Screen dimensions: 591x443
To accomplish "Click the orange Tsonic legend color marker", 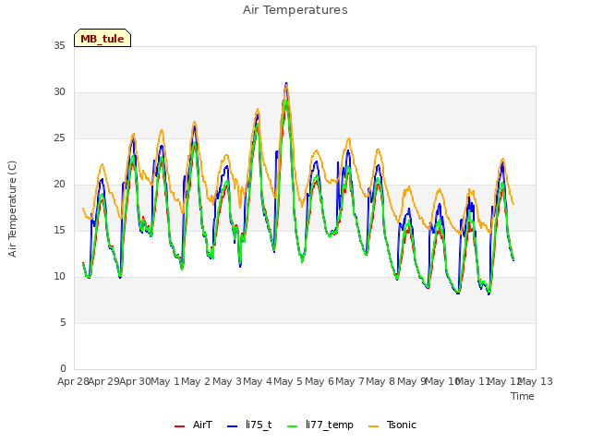I will pyautogui.click(x=373, y=426).
